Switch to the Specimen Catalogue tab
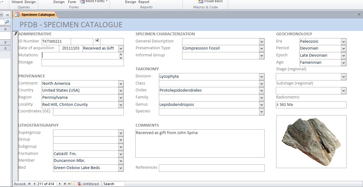The width and height of the screenshot is (363, 187). (35, 15)
